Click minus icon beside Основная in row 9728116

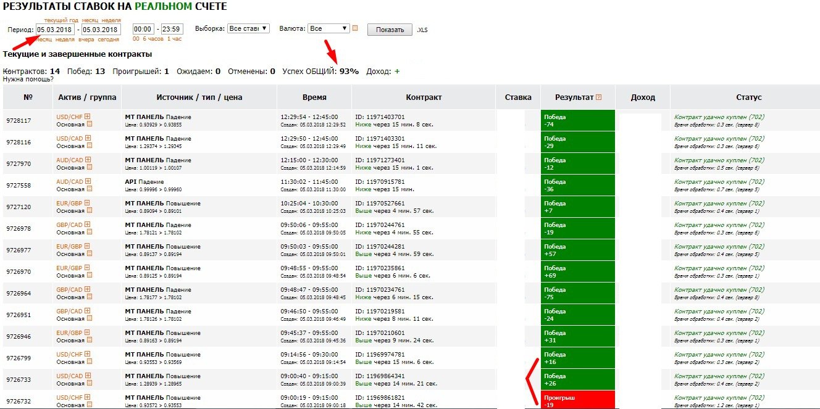point(89,146)
